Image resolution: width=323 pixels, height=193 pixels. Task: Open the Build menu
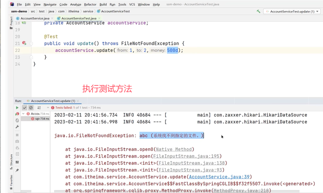103,4
